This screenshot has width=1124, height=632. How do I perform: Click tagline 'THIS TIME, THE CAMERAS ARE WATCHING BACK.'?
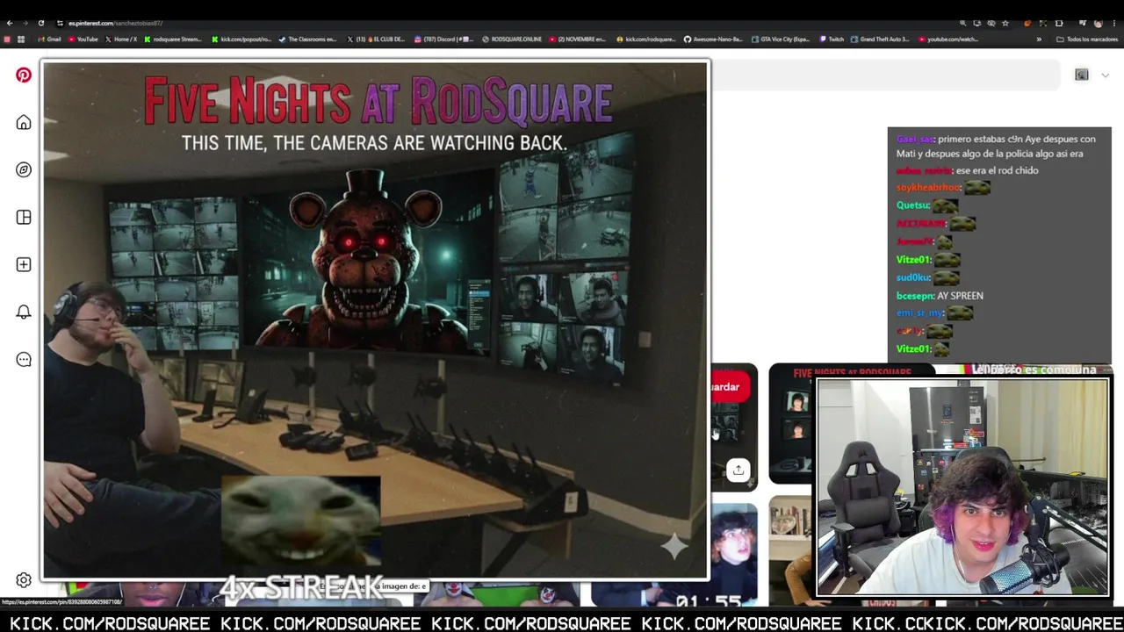pyautogui.click(x=374, y=142)
